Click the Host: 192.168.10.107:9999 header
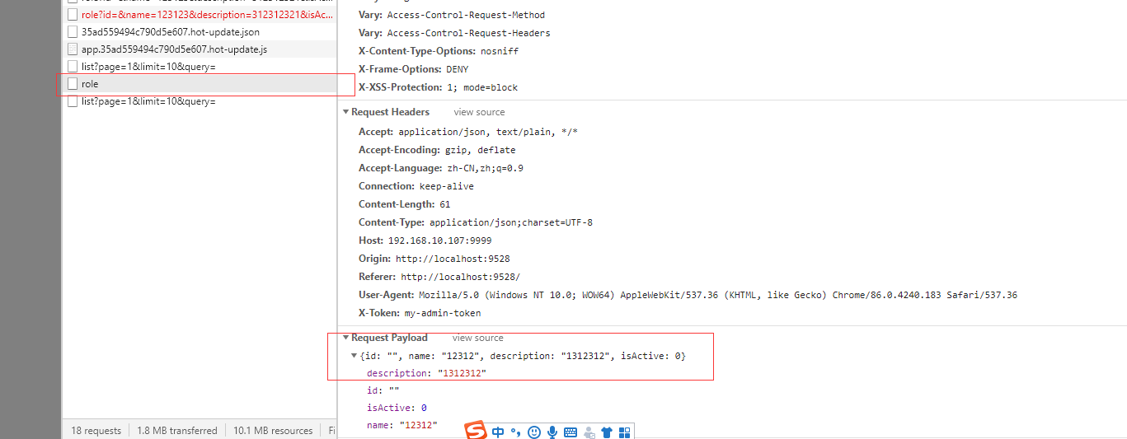Viewport: 1127px width, 439px height. 425,241
